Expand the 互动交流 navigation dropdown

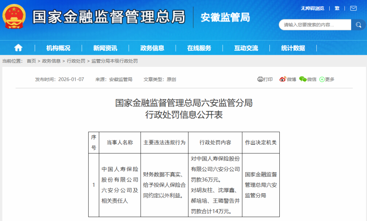[246, 48]
